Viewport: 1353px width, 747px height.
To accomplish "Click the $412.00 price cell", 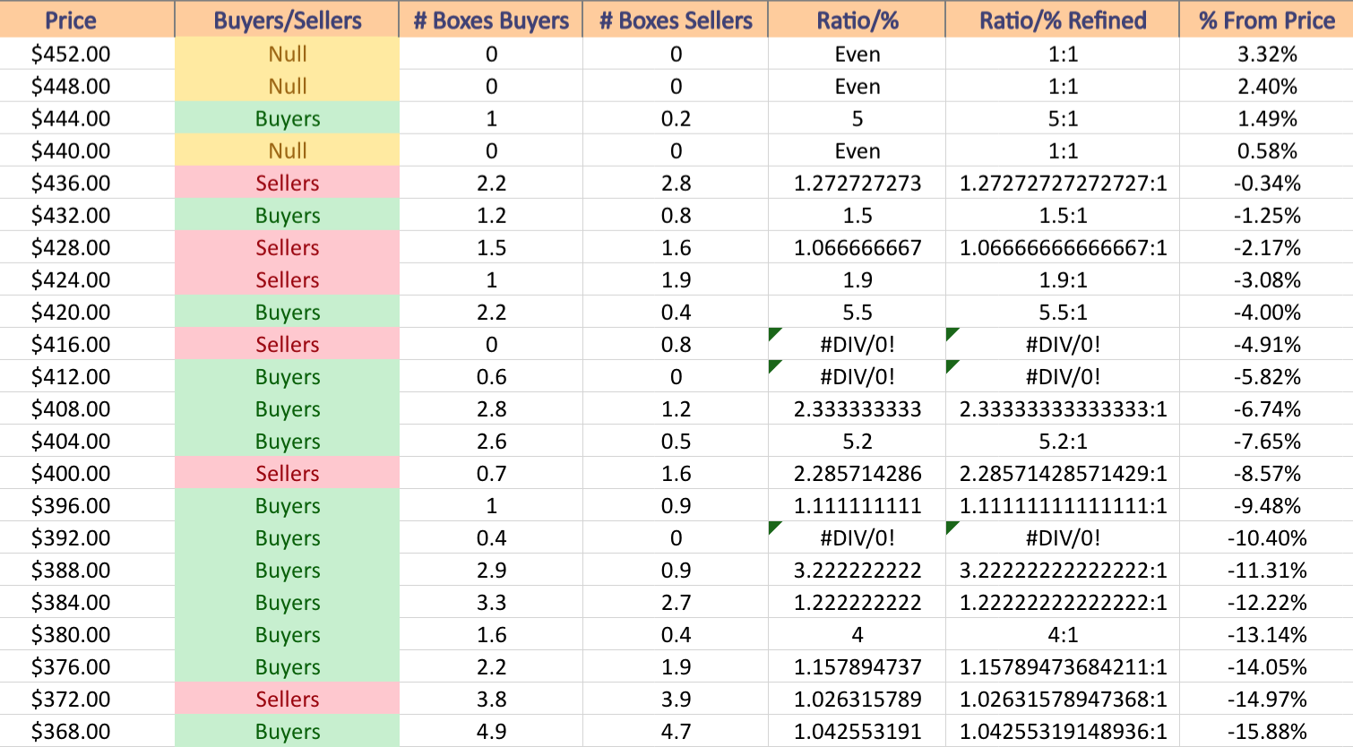I will click(87, 376).
